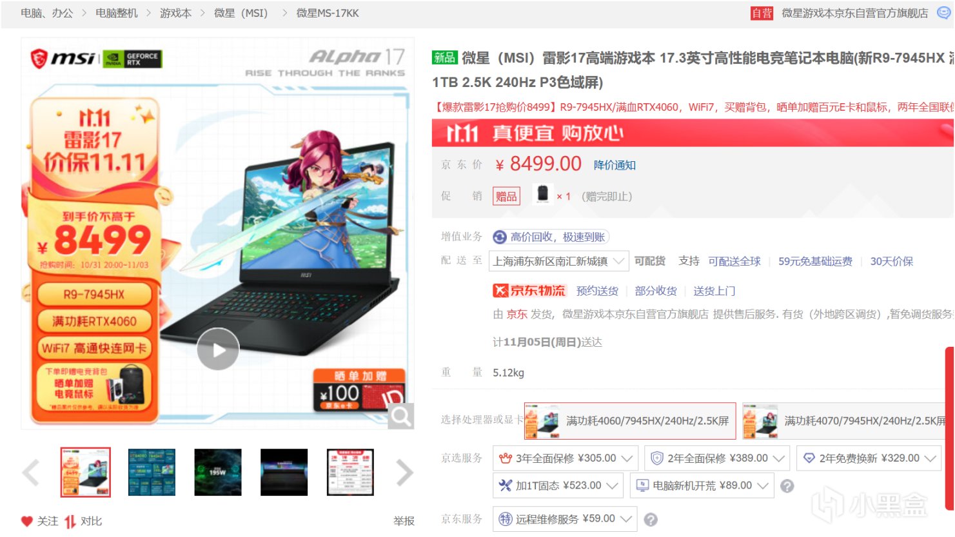Click the weight value 5.12kg
This screenshot has height=537, width=955.
click(508, 373)
